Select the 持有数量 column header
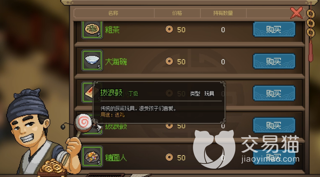Viewport: 320px width, 177px height. pos(223,13)
